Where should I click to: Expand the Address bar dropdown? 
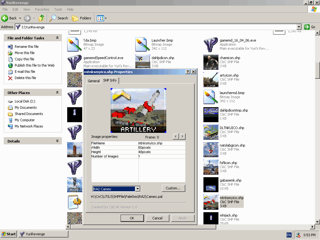pyautogui.click(x=299, y=27)
